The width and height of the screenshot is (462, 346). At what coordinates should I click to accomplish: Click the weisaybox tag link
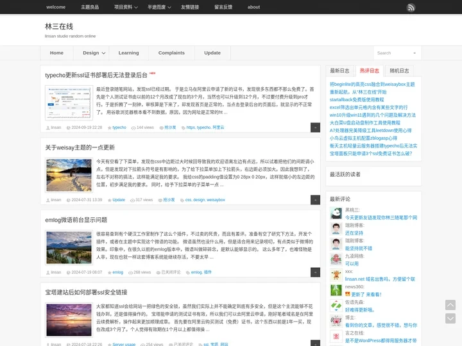(216, 200)
